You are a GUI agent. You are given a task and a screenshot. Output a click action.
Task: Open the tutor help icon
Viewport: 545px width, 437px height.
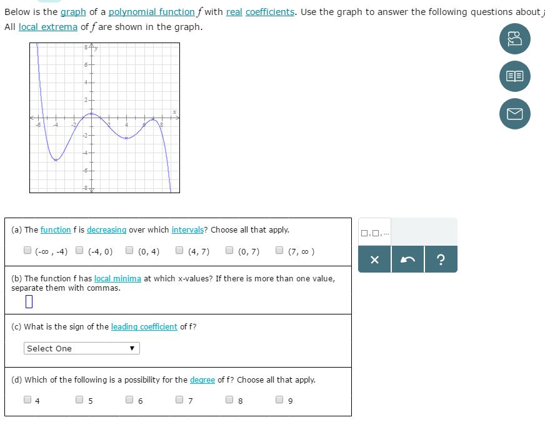pos(514,39)
